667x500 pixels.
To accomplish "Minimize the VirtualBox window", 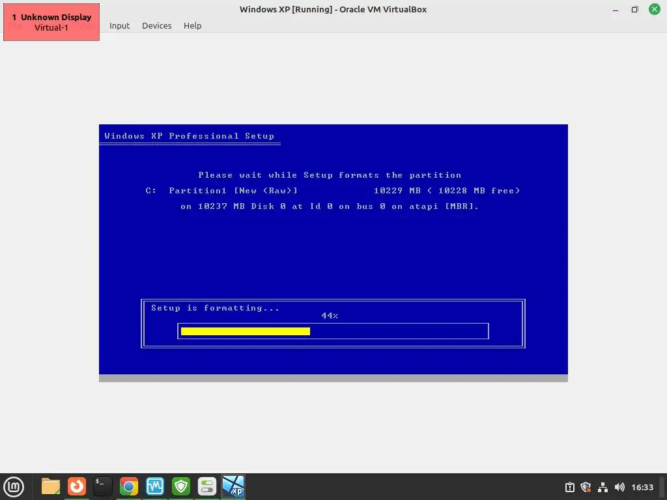I will coord(616,9).
